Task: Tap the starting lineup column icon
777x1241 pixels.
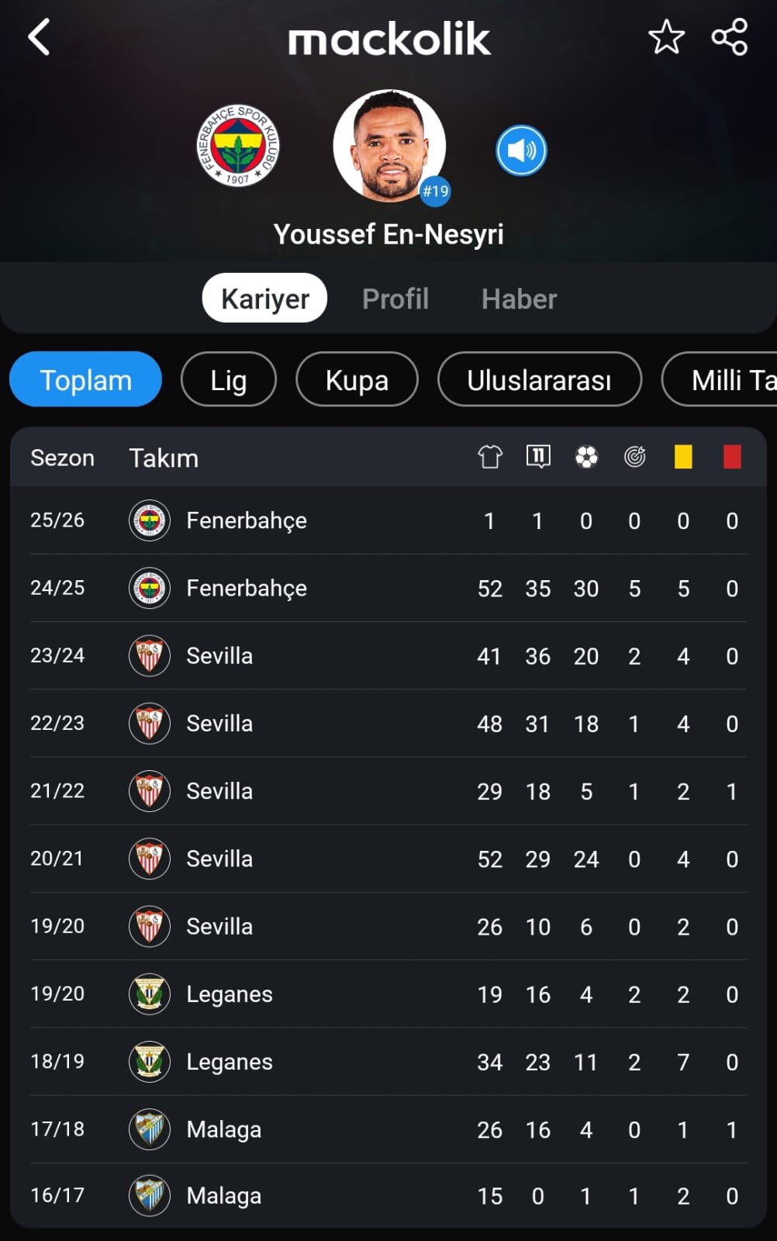Action: coord(538,457)
